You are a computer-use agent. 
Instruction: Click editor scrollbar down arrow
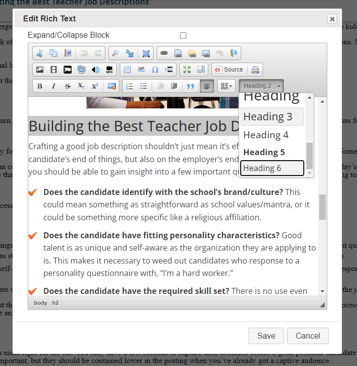323,291
